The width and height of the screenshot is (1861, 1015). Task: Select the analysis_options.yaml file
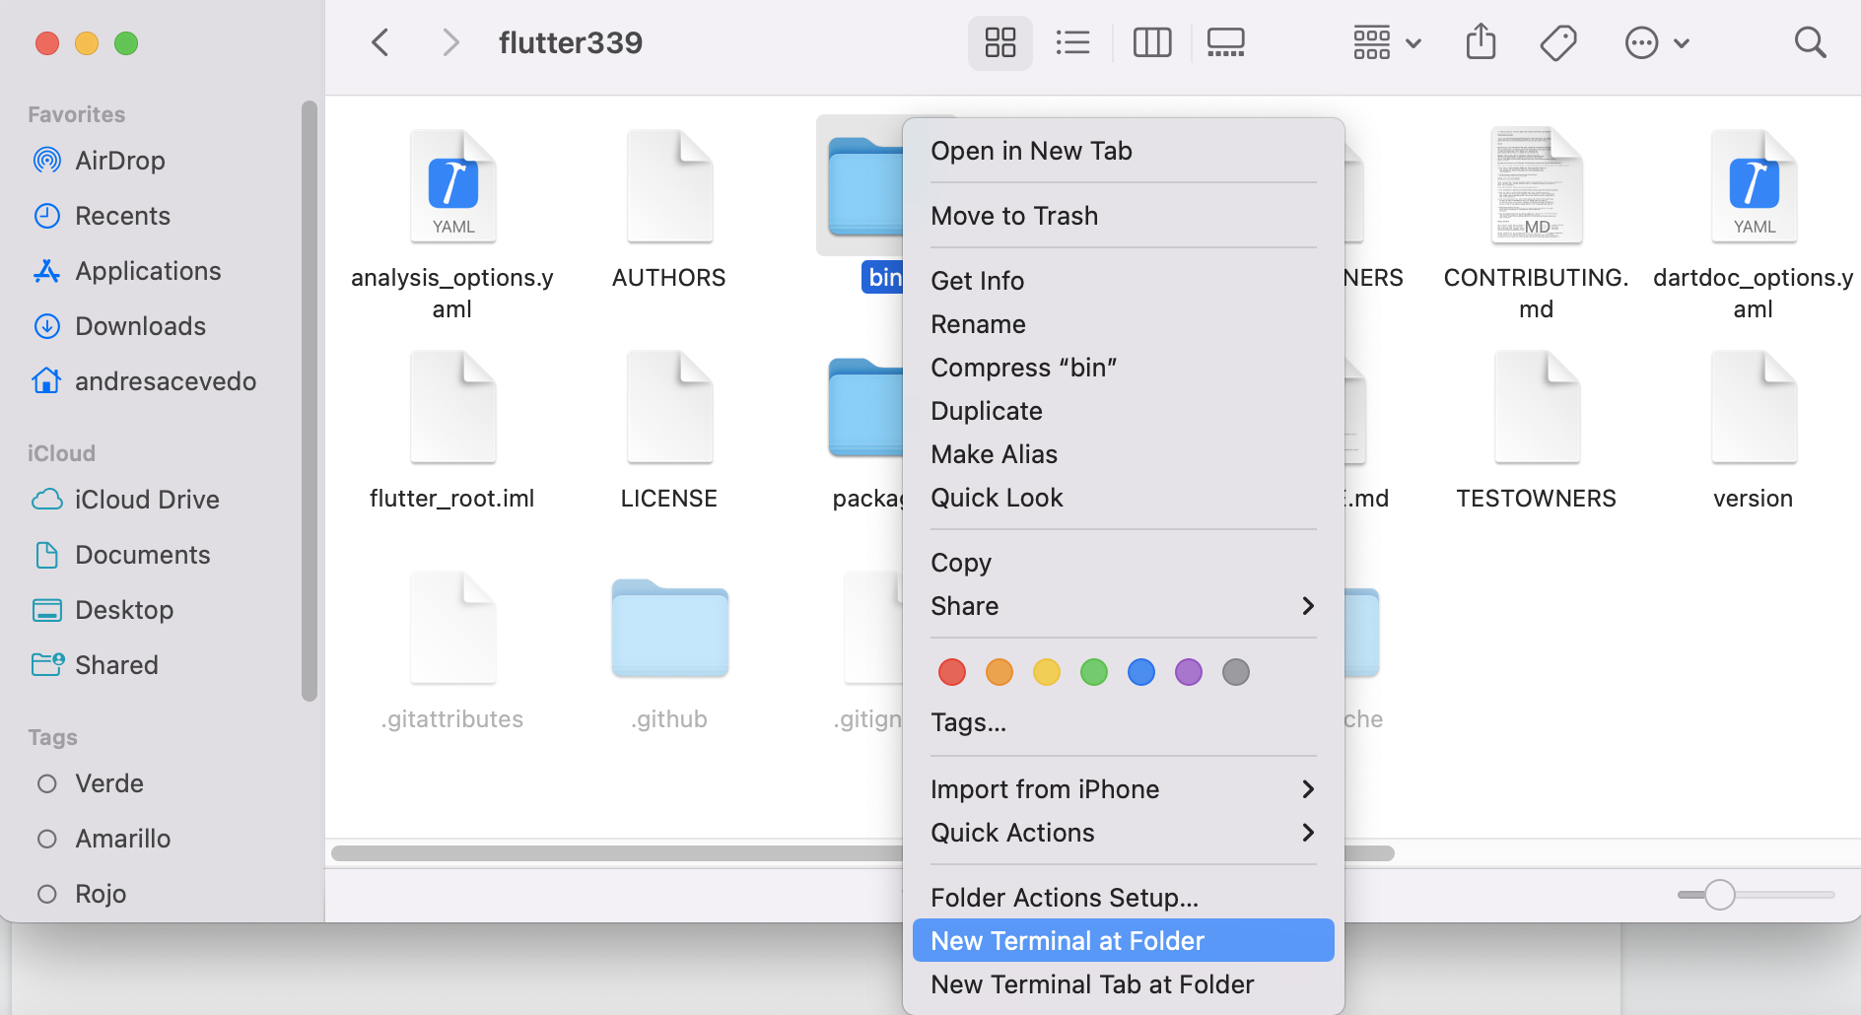click(452, 185)
